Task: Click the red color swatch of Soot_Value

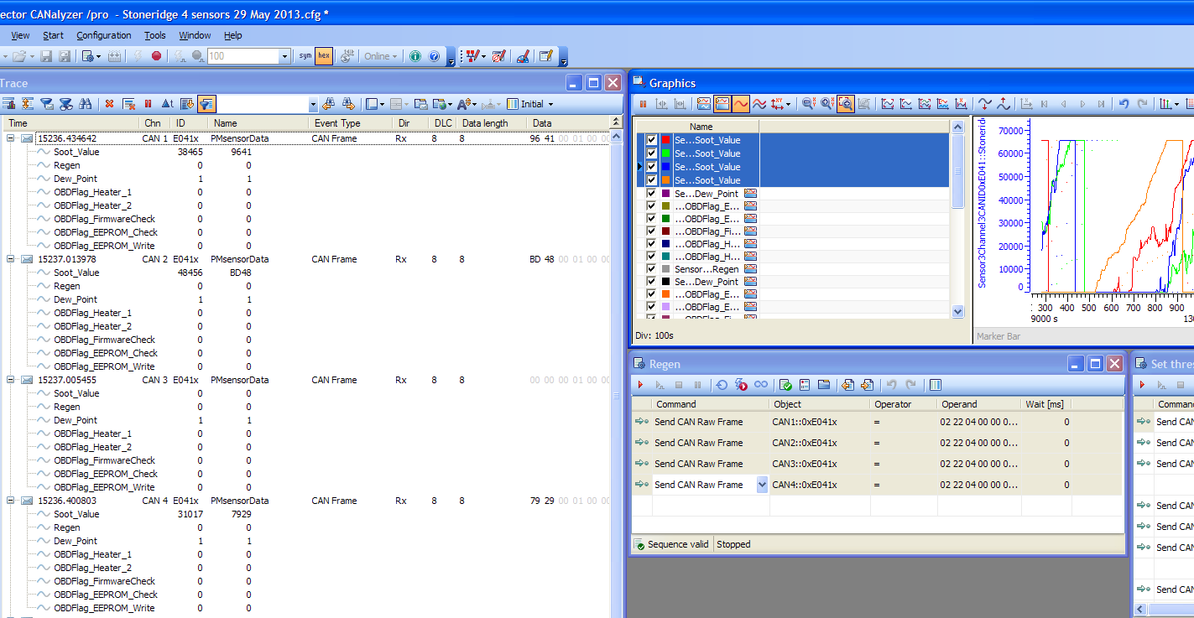Action: coord(666,140)
